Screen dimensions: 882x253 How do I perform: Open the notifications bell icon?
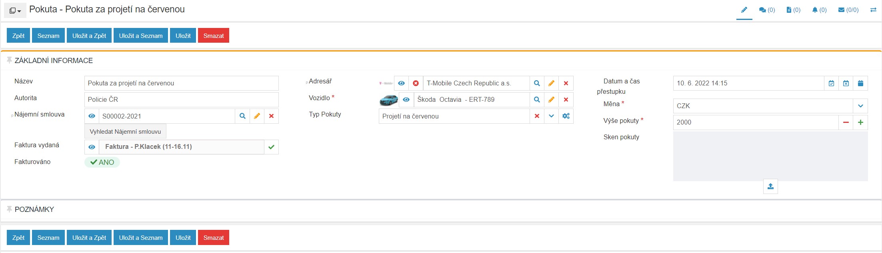pyautogui.click(x=819, y=10)
